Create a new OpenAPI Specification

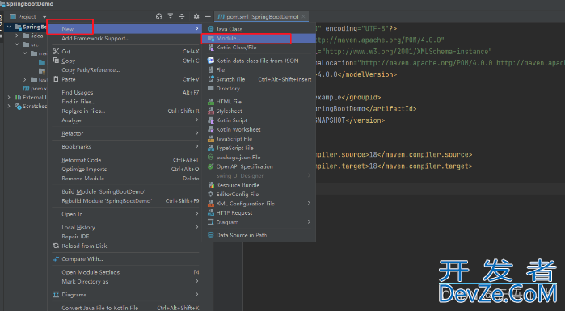click(x=259, y=166)
